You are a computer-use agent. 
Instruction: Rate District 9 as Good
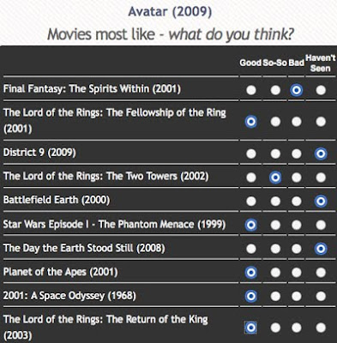click(251, 153)
